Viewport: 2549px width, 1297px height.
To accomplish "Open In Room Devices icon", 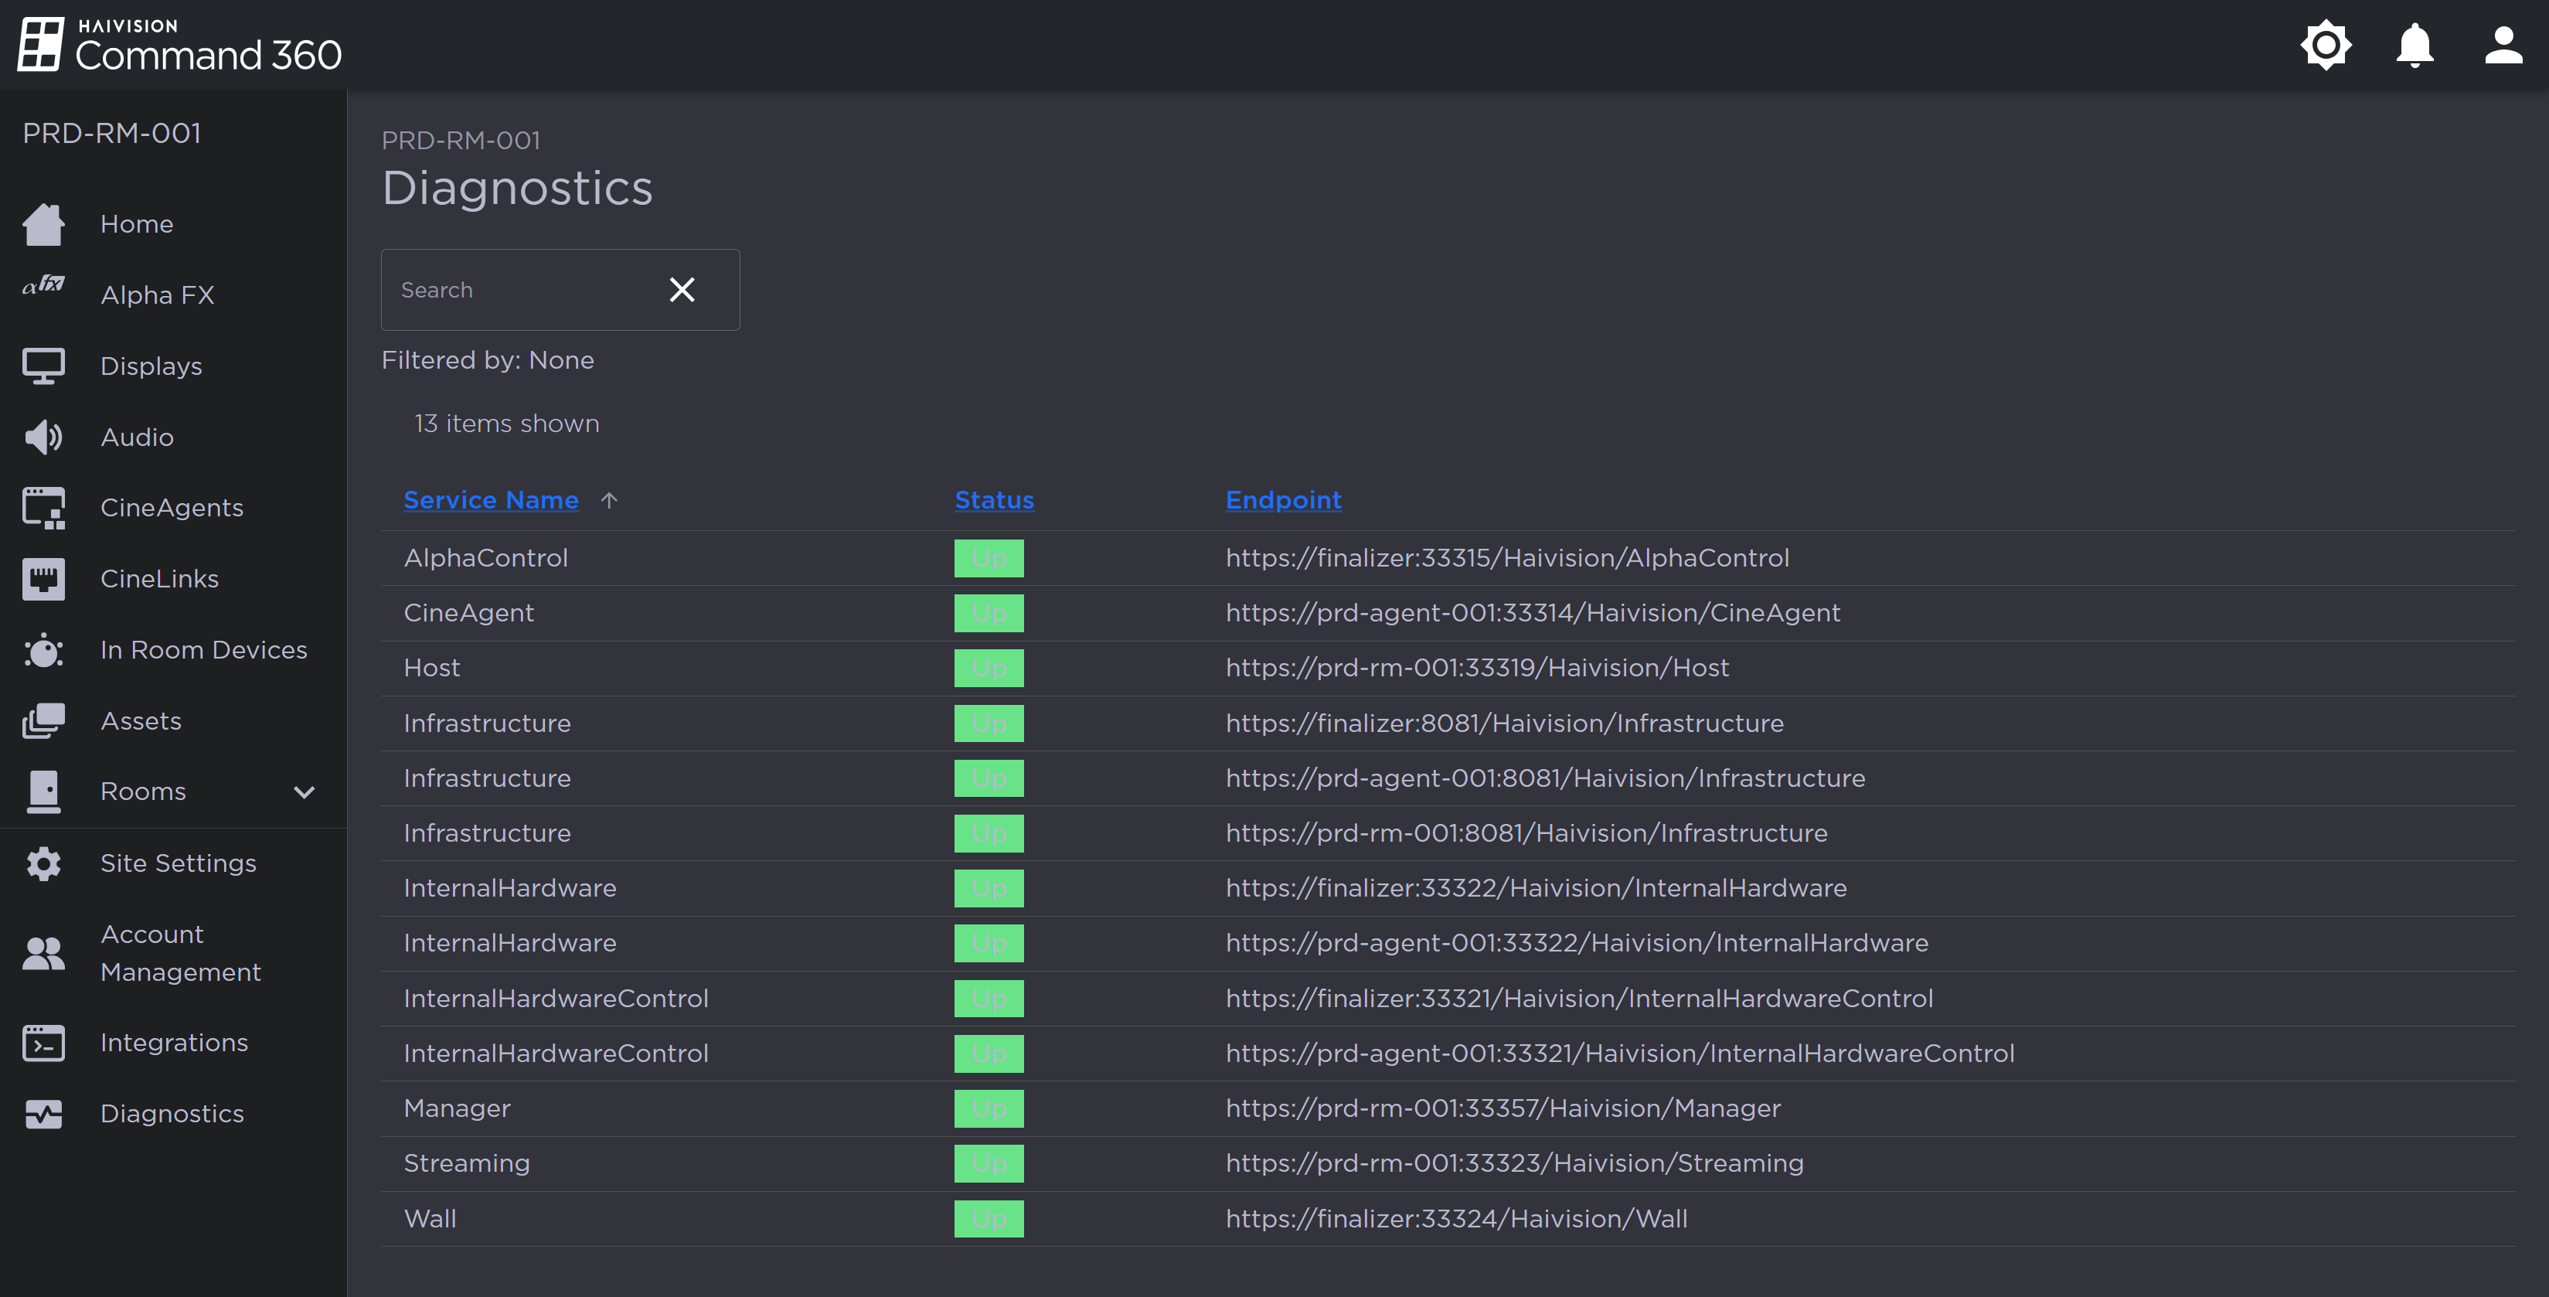I will point(43,650).
